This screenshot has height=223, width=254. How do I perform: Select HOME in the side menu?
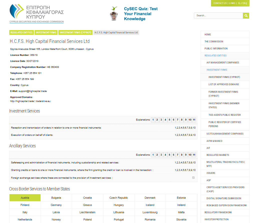tap(225, 35)
